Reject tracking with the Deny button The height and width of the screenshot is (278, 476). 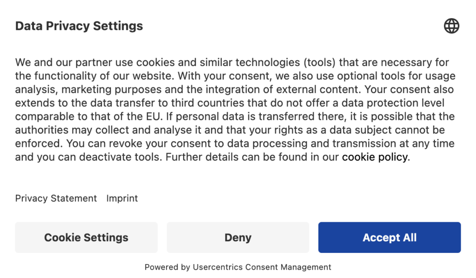238,238
